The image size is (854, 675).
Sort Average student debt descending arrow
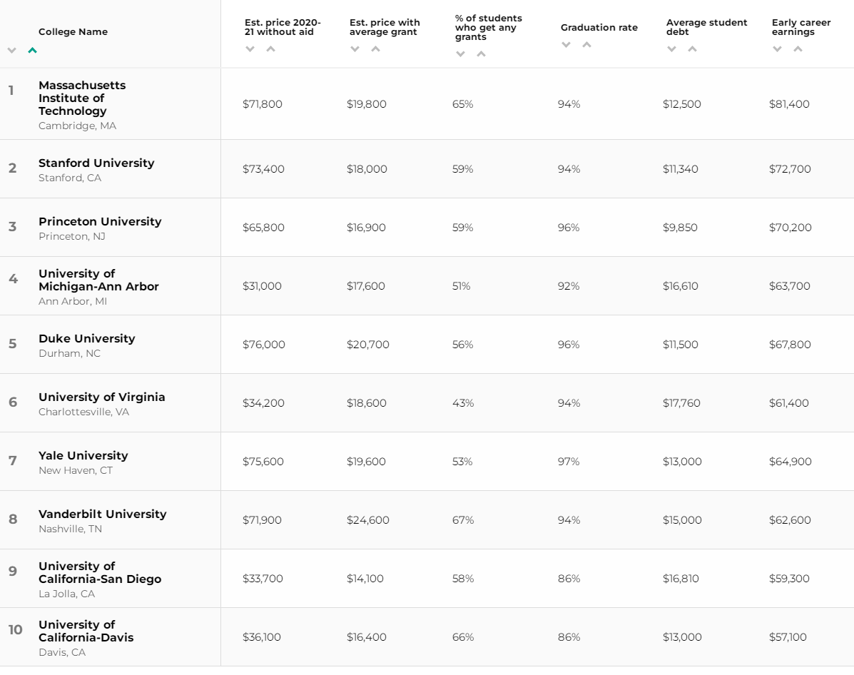tap(671, 49)
